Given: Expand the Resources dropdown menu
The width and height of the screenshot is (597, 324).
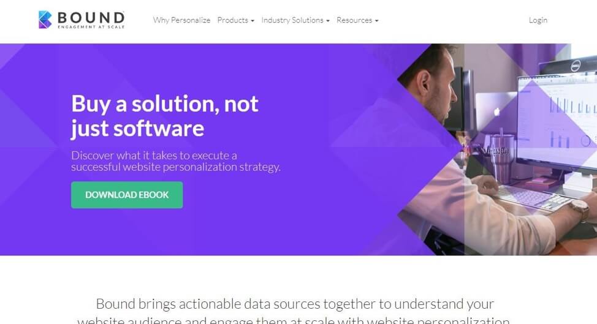Looking at the screenshot, I should point(357,20).
